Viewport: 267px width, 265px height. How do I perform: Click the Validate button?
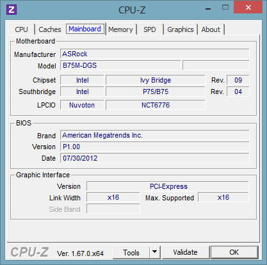pos(185,252)
